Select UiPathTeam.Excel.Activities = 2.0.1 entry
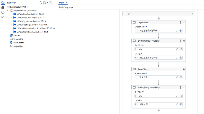 click(x=32, y=32)
